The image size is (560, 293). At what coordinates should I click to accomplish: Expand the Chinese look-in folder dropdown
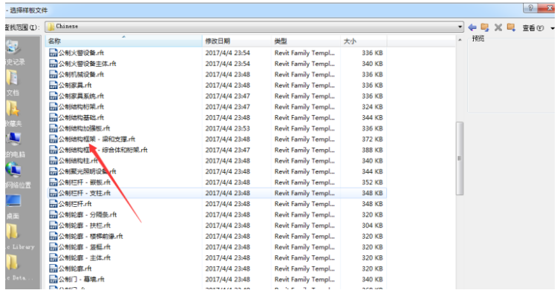coord(460,27)
